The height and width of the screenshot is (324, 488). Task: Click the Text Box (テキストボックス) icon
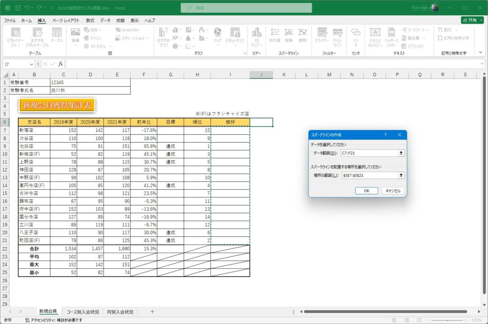[375, 36]
